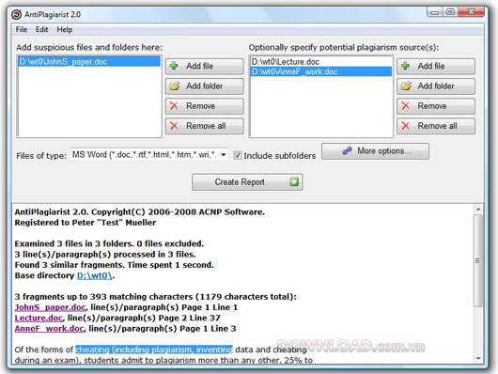
Task: Close the AntiPlagiarist window
Action: [x=471, y=12]
